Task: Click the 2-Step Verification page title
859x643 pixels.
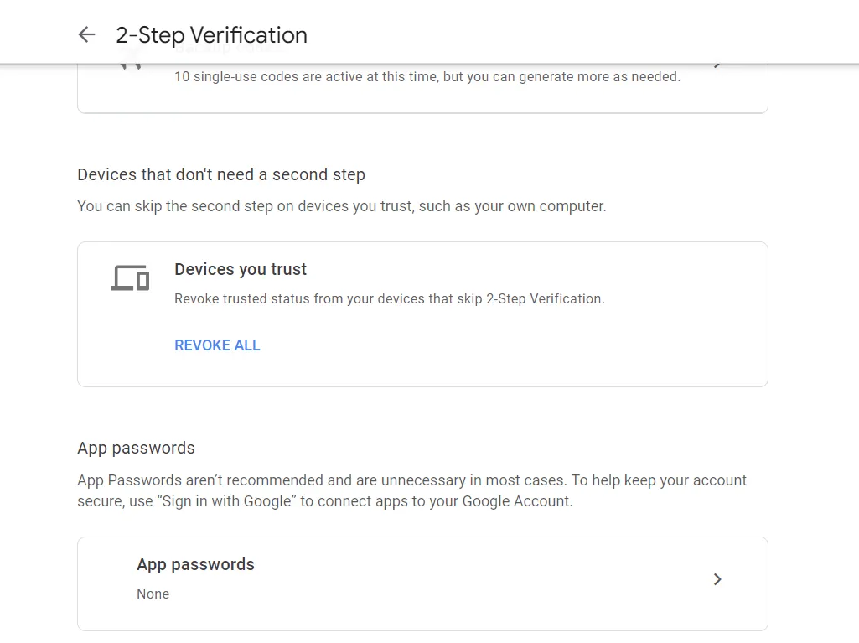Action: 211,35
